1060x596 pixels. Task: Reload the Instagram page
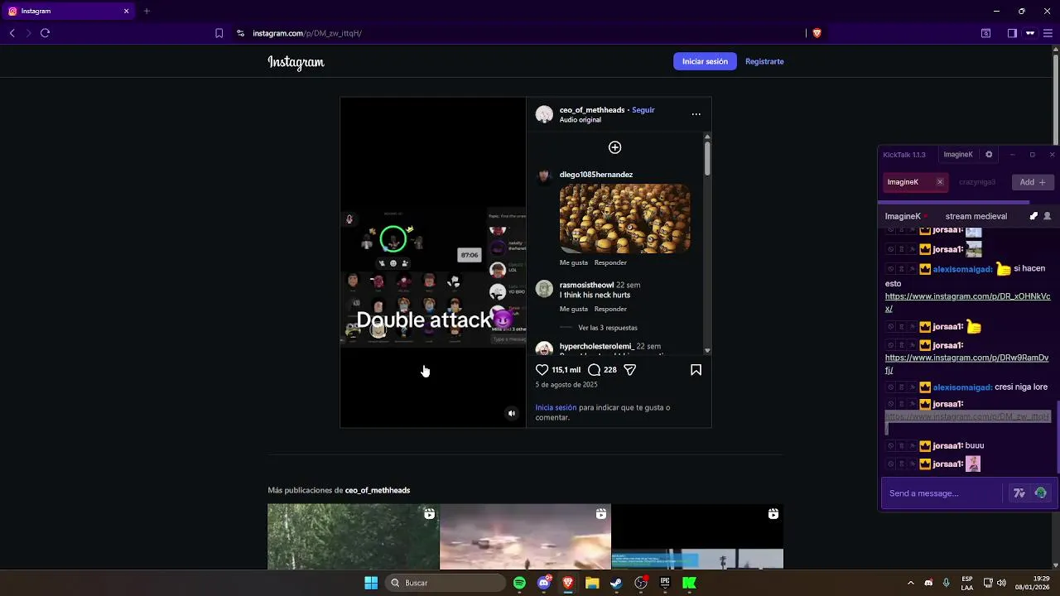click(x=45, y=33)
